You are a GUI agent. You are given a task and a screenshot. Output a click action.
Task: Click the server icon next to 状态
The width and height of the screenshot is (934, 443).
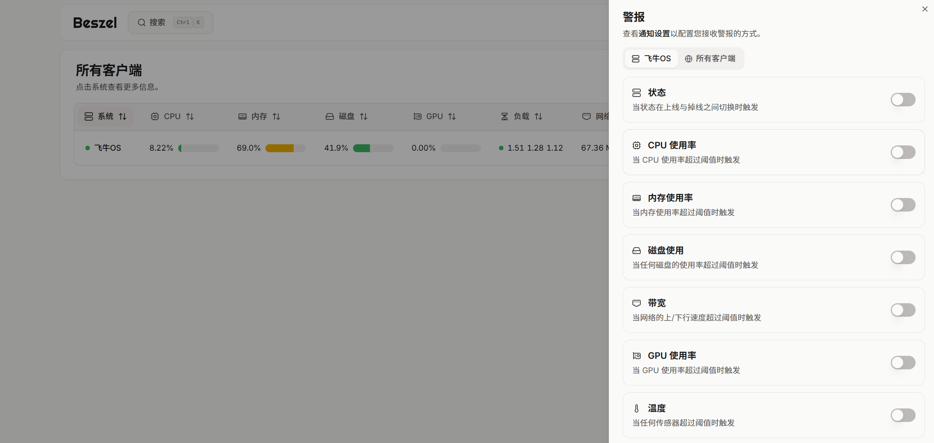pyautogui.click(x=636, y=93)
